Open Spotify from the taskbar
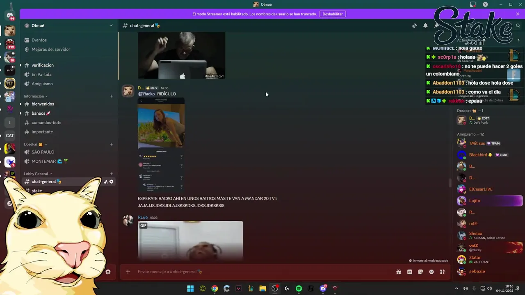Screen dimensions: 525x295 pos(299,288)
